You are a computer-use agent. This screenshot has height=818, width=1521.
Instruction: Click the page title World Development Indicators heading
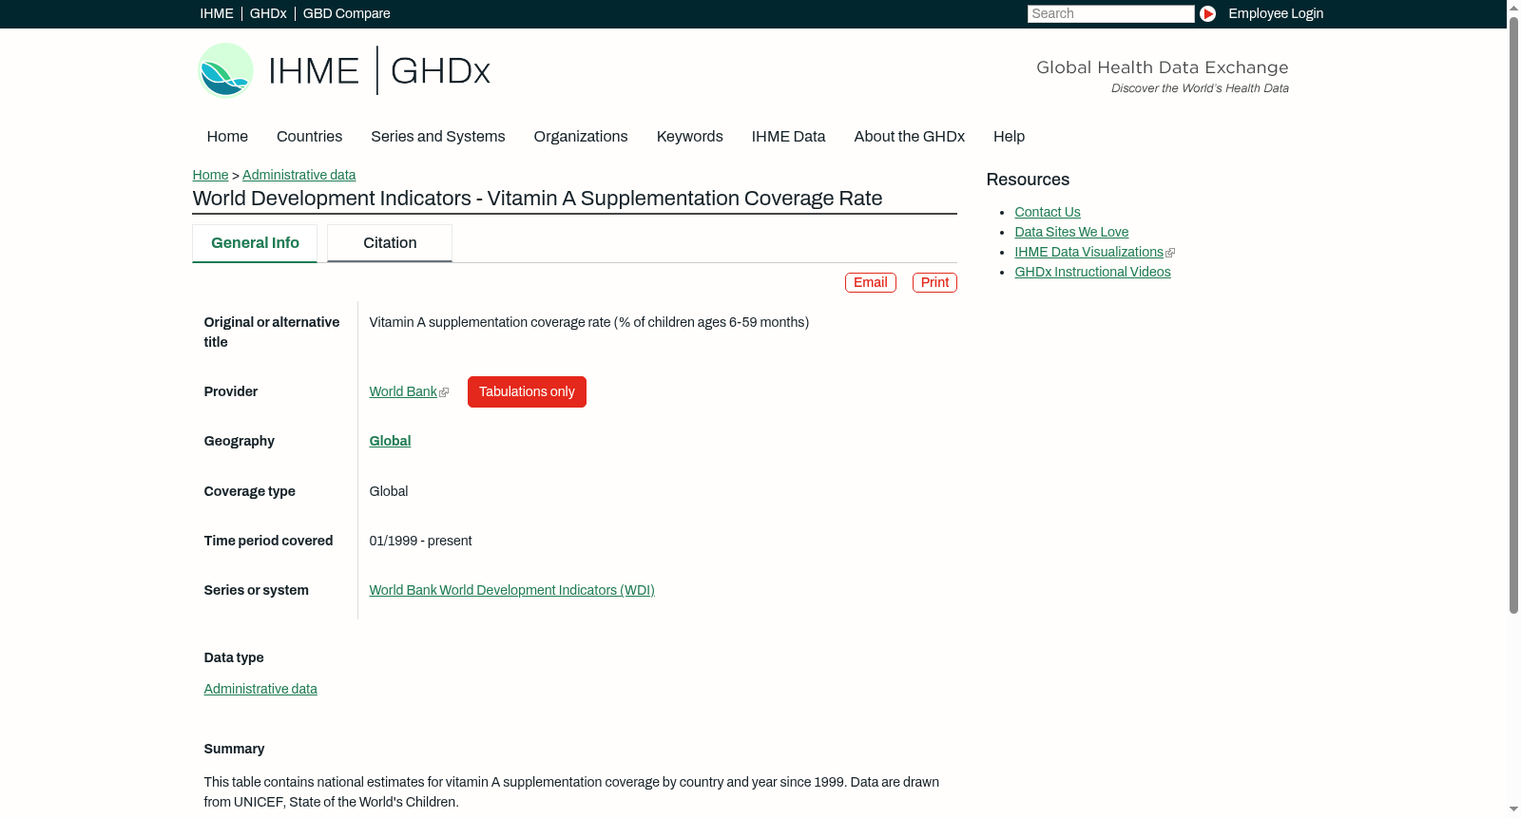pyautogui.click(x=538, y=199)
